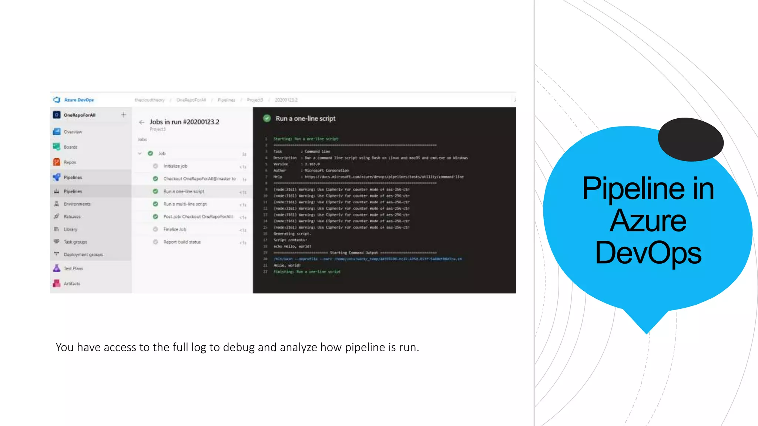Image resolution: width=758 pixels, height=426 pixels.
Task: Open the Overview section icon
Action: (57, 132)
